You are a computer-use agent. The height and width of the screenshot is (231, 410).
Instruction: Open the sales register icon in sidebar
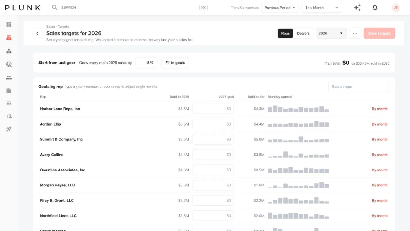coord(9,38)
